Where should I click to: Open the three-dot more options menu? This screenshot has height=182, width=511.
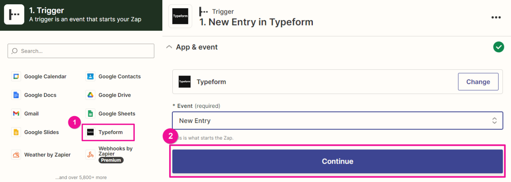[x=496, y=17]
